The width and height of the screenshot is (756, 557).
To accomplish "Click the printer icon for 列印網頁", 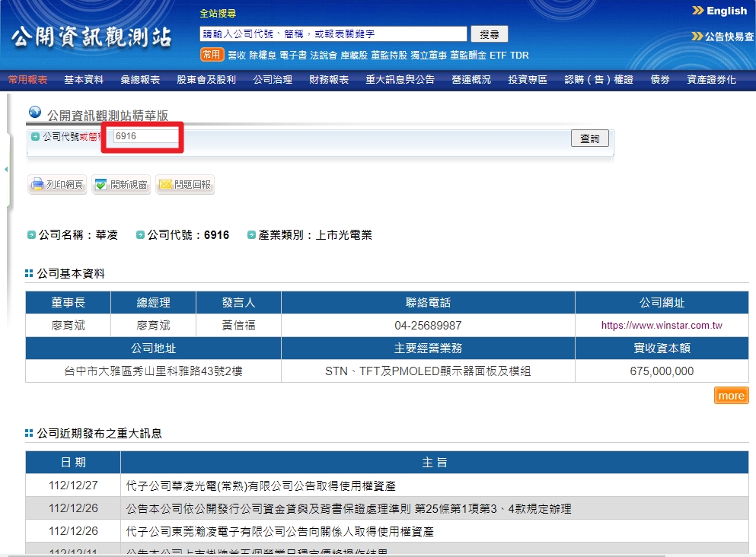I will point(37,184).
